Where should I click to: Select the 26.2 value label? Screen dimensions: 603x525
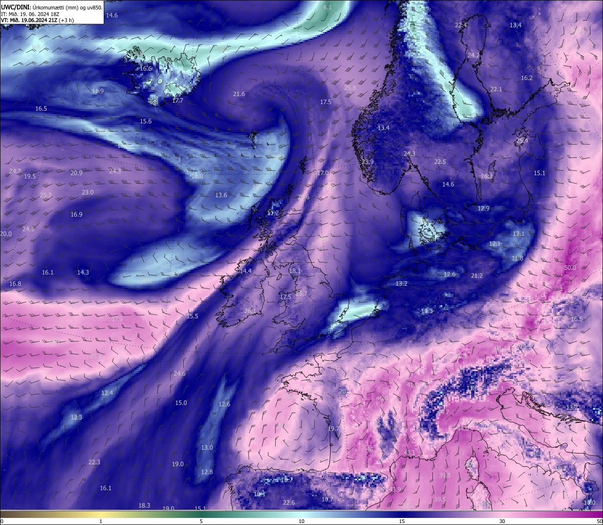point(487,177)
